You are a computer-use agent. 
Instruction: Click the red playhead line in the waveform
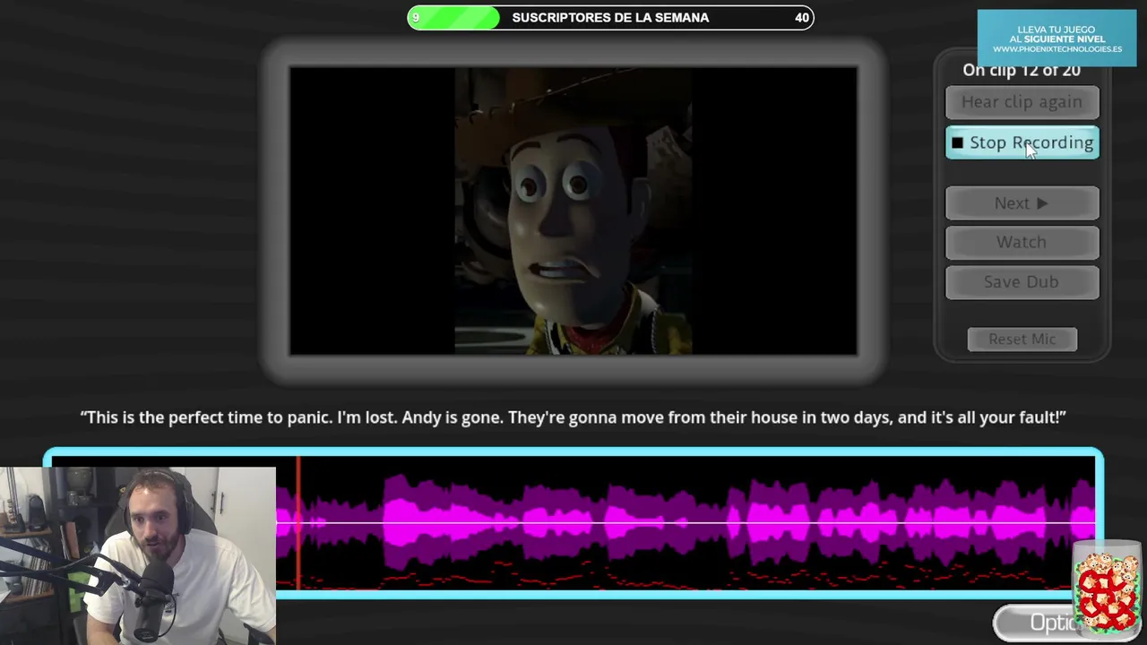point(298,524)
